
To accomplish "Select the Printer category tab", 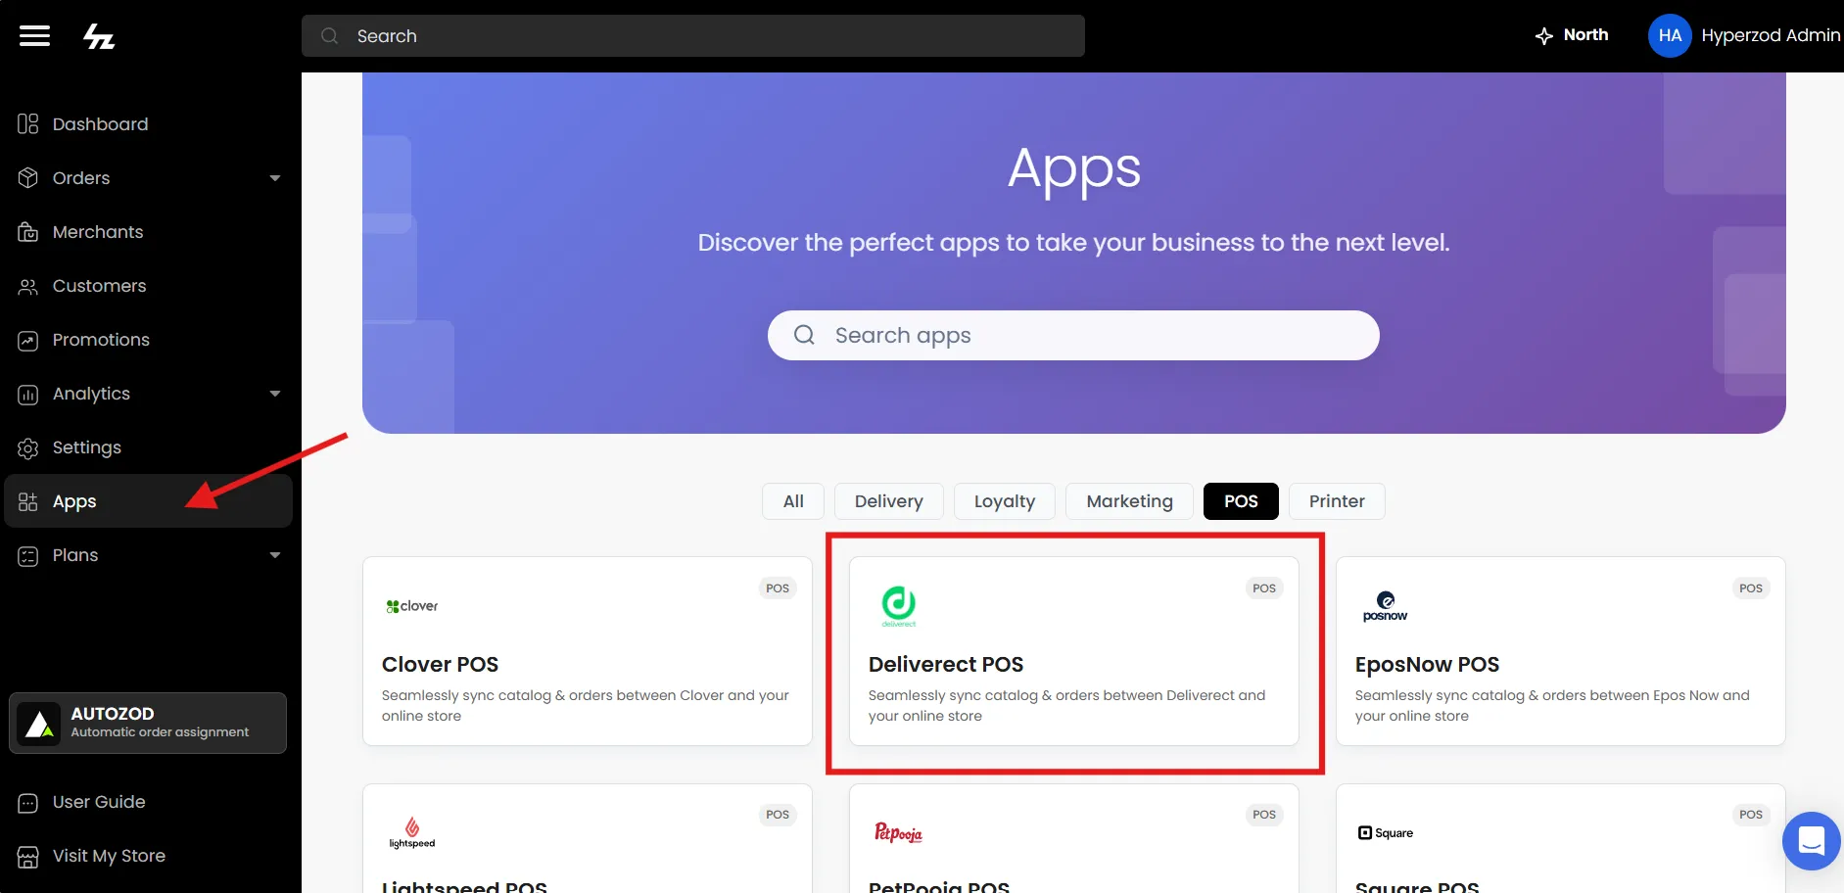I will coord(1337,501).
